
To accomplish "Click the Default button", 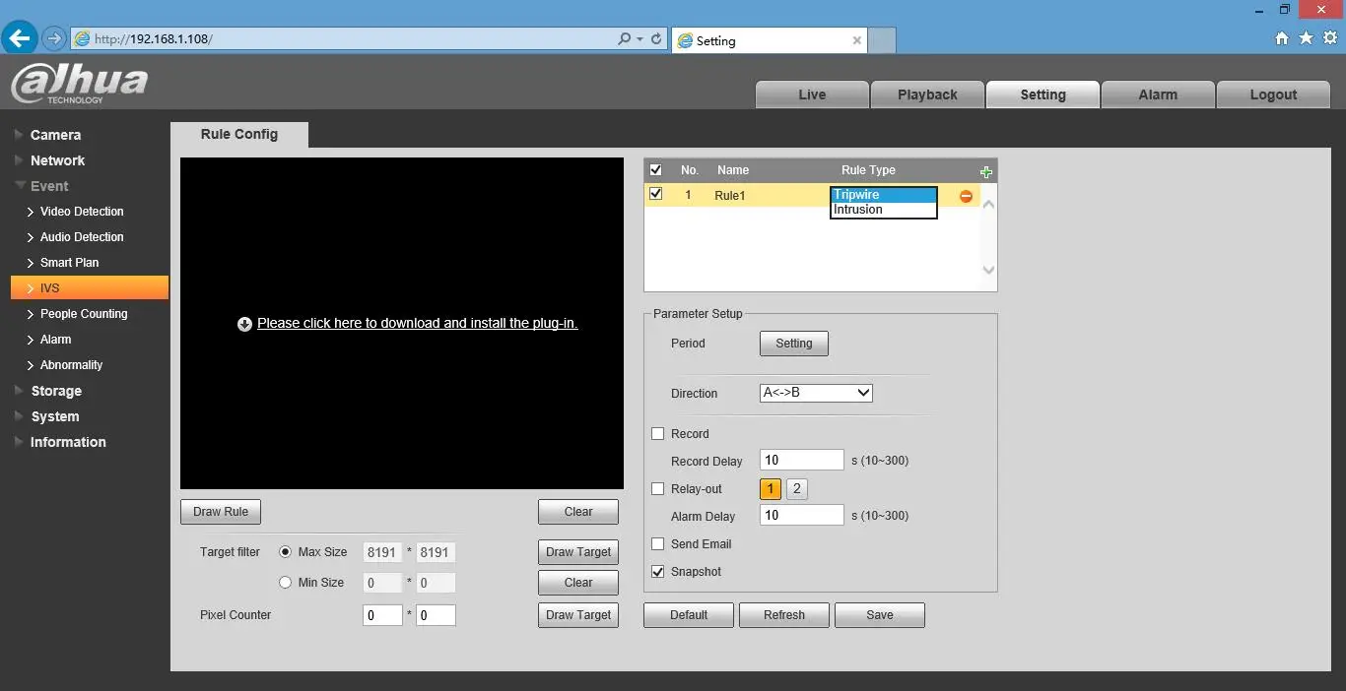I will pos(689,615).
